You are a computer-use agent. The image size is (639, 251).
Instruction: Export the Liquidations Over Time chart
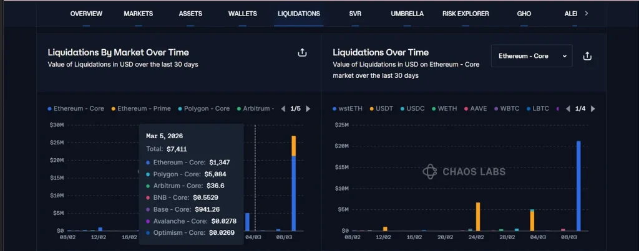click(x=587, y=56)
